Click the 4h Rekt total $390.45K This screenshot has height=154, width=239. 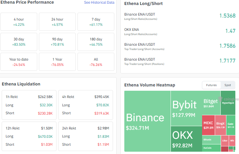tap(102, 97)
